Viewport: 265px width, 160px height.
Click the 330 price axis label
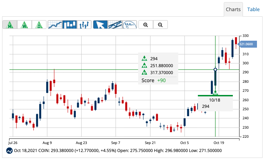point(245,35)
